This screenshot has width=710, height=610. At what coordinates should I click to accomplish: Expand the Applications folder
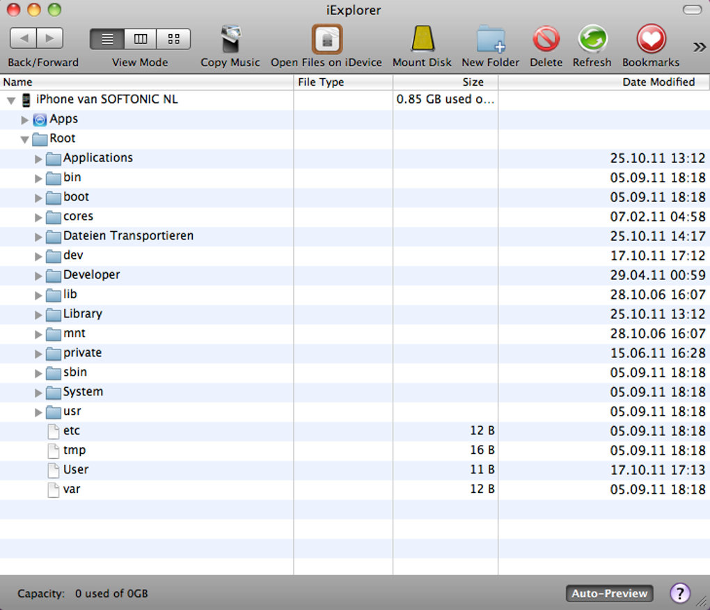click(x=38, y=158)
